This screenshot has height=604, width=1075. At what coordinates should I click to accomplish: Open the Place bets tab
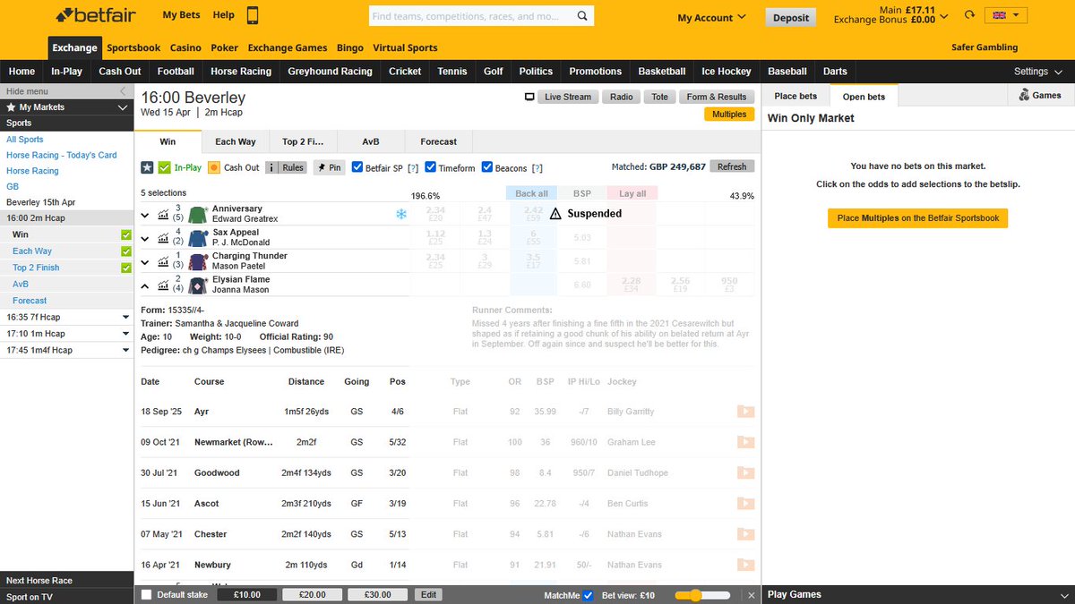click(x=795, y=96)
